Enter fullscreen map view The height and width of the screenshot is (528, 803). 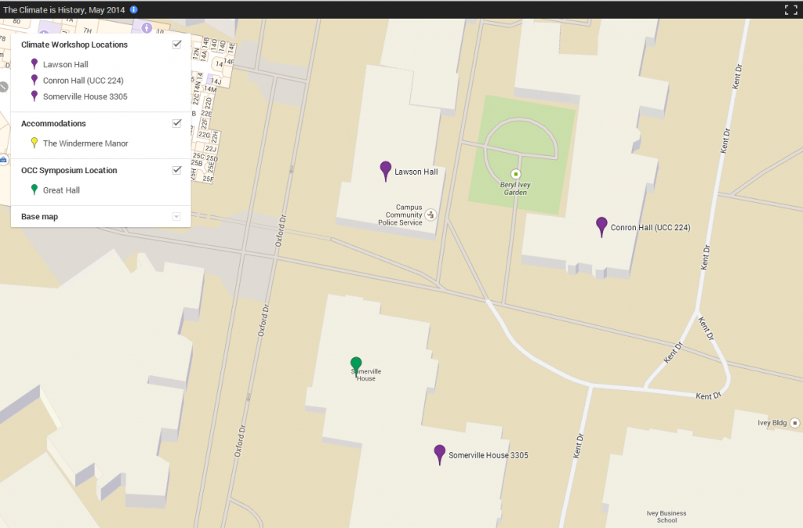(x=790, y=10)
